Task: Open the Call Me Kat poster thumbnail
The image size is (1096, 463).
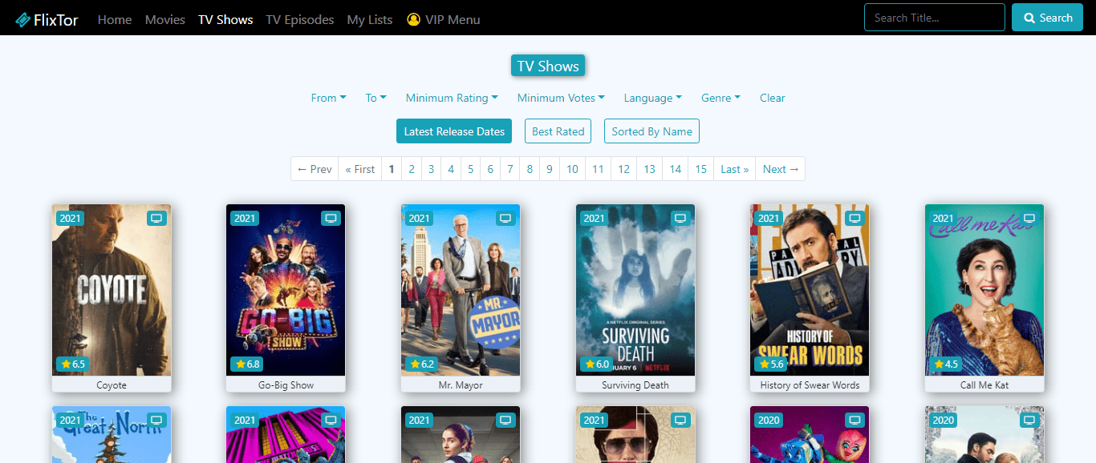Action: [984, 290]
